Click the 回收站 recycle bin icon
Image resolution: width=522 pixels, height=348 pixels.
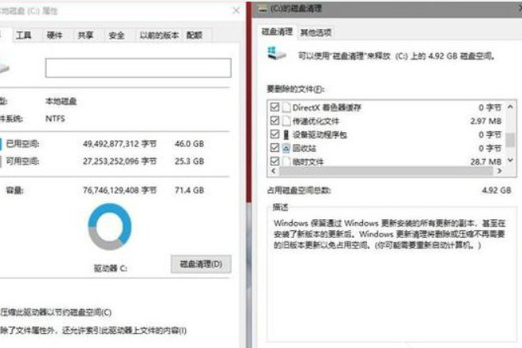(286, 147)
